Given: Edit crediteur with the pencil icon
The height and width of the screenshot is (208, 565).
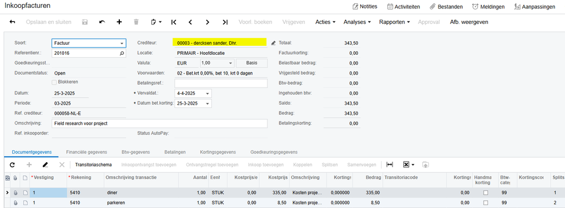Looking at the screenshot, I should (x=273, y=43).
